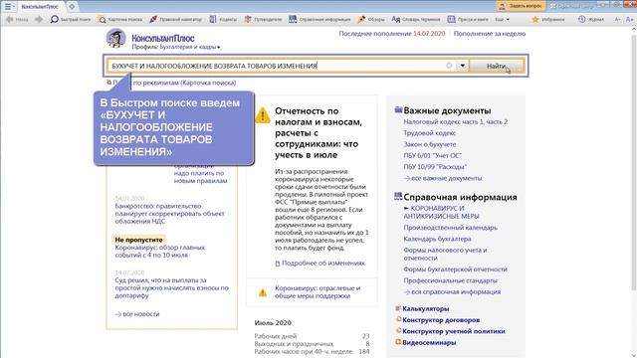Open Избранное favorites
Screen dimensions: 637x358
coord(548,19)
